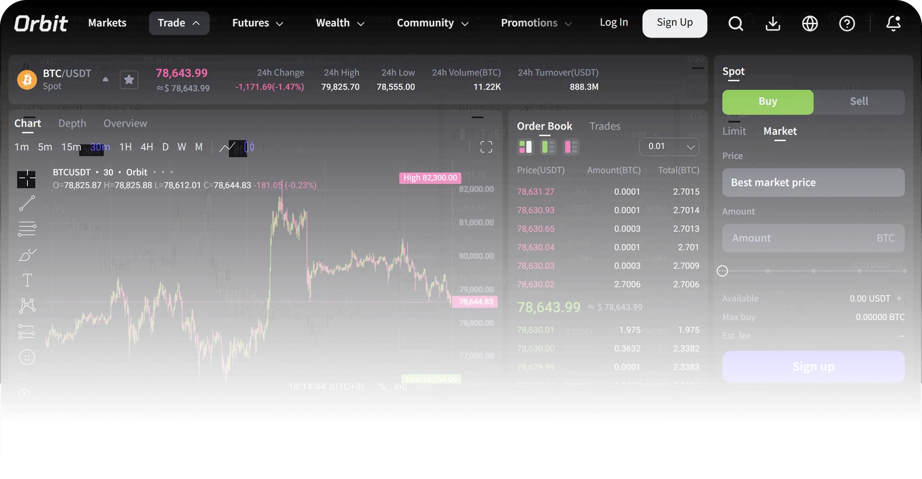922x479 pixels.
Task: Select the 15m timeframe
Action: point(71,147)
